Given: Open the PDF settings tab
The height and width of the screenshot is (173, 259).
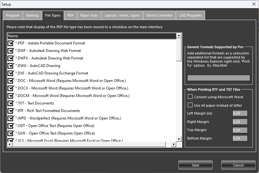Looking at the screenshot, I should pyautogui.click(x=71, y=15).
